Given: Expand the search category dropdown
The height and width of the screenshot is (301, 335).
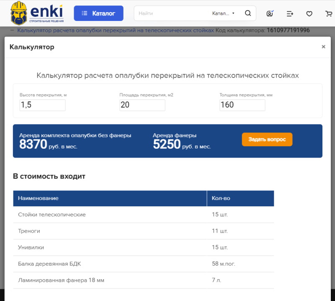Looking at the screenshot, I should (x=224, y=13).
